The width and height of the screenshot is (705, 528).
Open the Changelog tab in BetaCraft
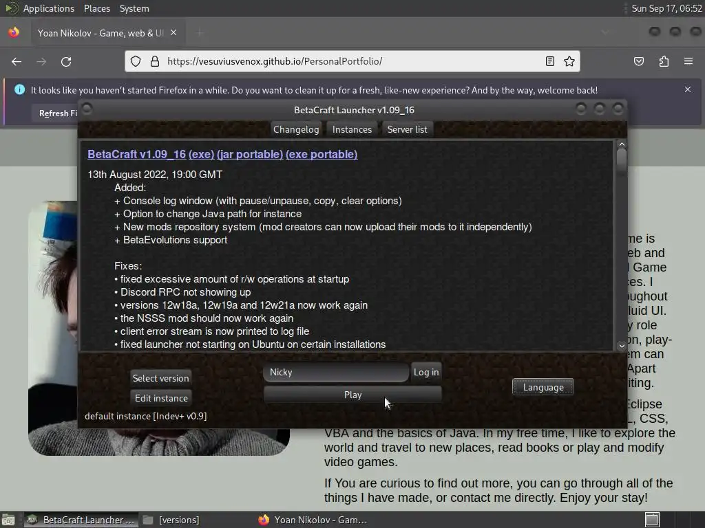296,129
